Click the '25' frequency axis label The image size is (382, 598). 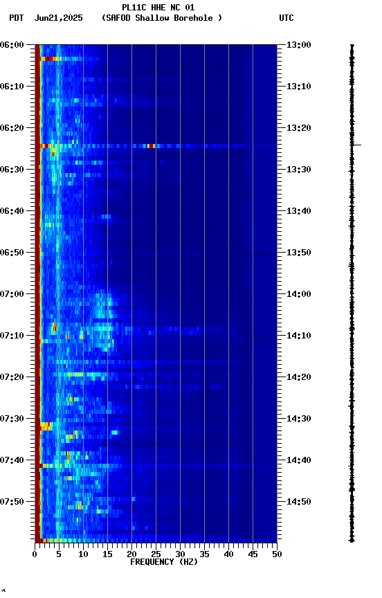[156, 554]
